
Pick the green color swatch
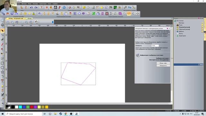click(28, 107)
